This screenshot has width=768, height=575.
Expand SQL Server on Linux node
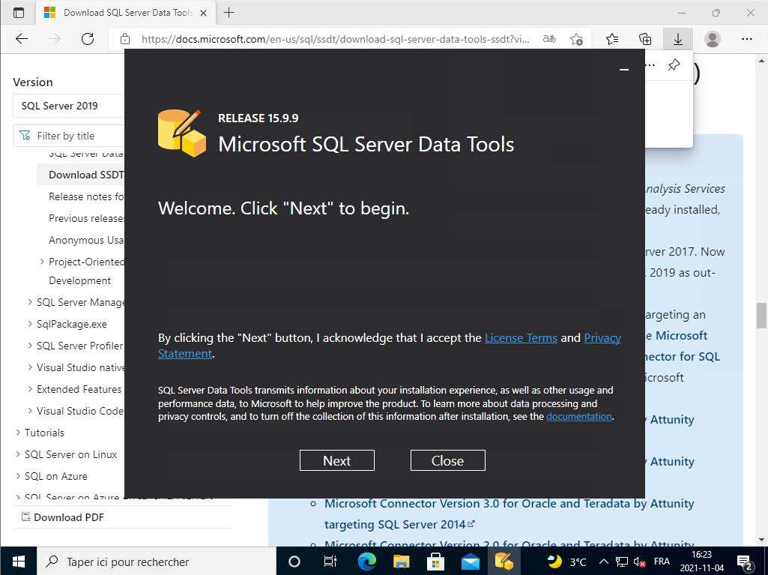click(18, 454)
